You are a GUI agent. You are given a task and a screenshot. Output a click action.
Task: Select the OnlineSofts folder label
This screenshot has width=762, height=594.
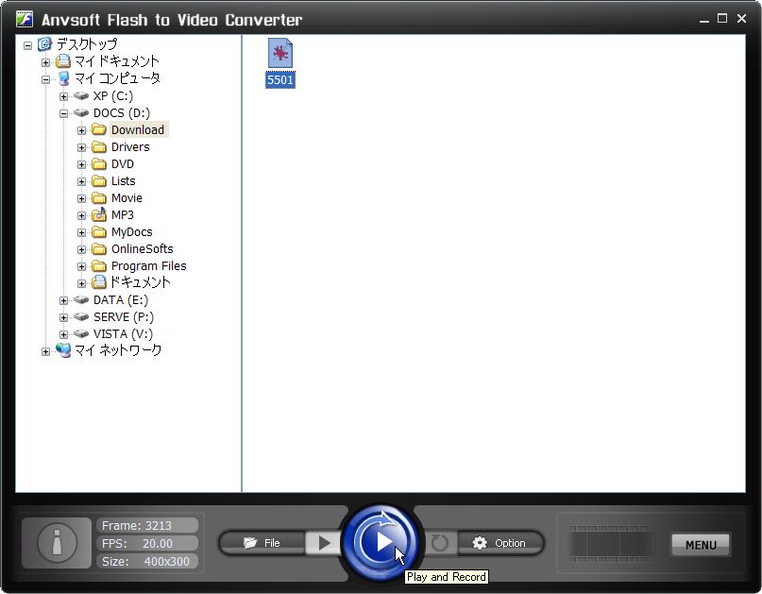point(142,249)
